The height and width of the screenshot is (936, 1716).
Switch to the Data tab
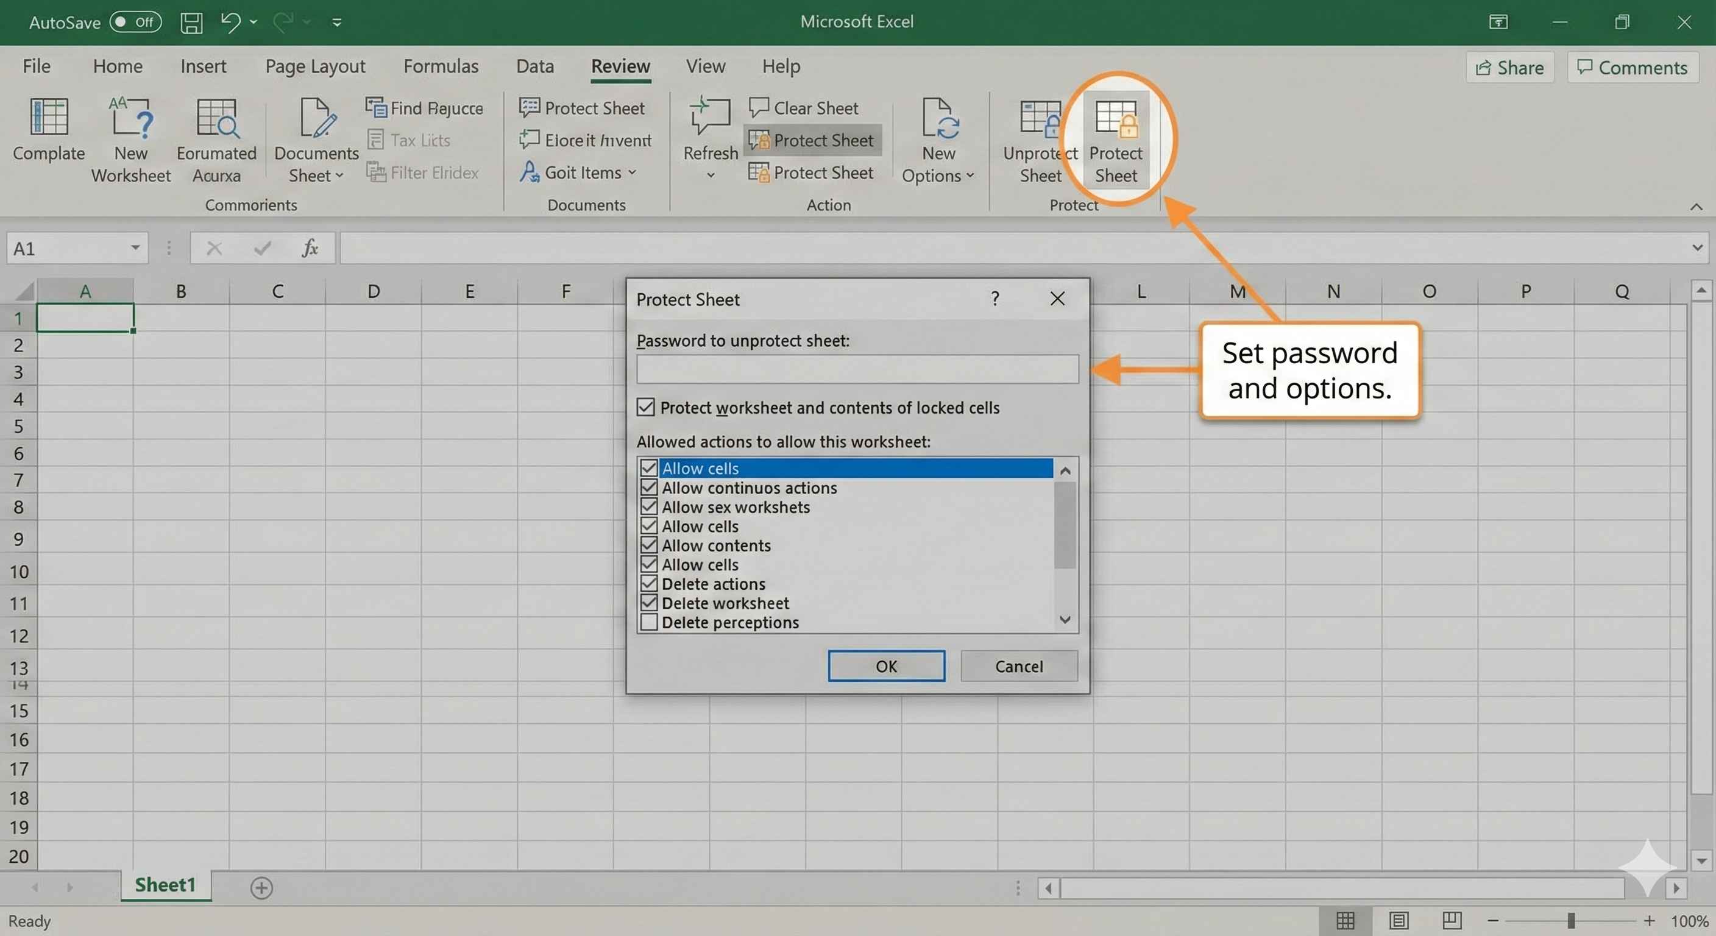coord(534,66)
